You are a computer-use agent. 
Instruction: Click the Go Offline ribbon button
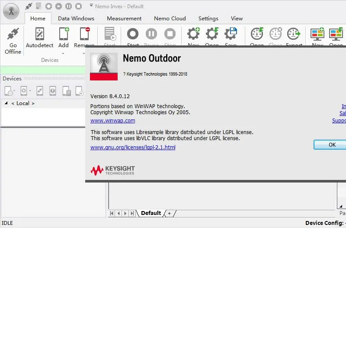(x=13, y=41)
